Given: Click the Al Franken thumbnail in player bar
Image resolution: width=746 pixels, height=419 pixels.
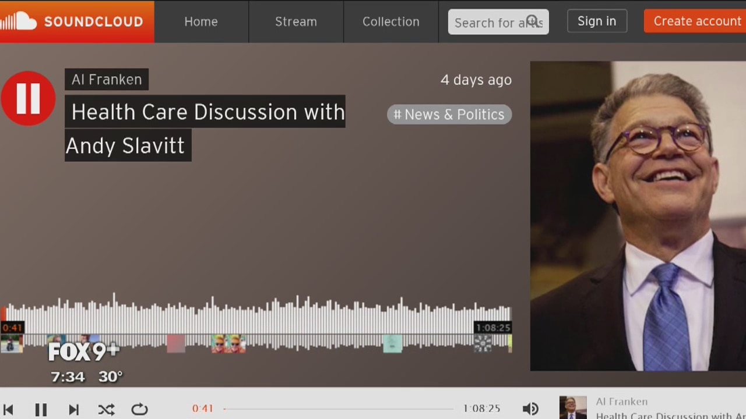Looking at the screenshot, I should point(573,408).
